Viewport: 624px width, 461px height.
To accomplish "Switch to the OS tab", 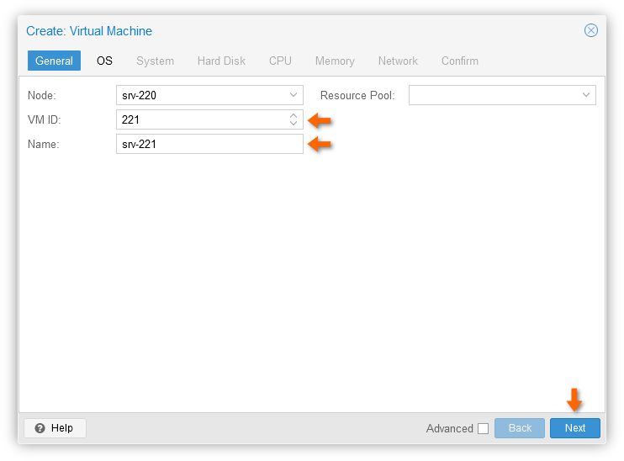I will click(104, 61).
